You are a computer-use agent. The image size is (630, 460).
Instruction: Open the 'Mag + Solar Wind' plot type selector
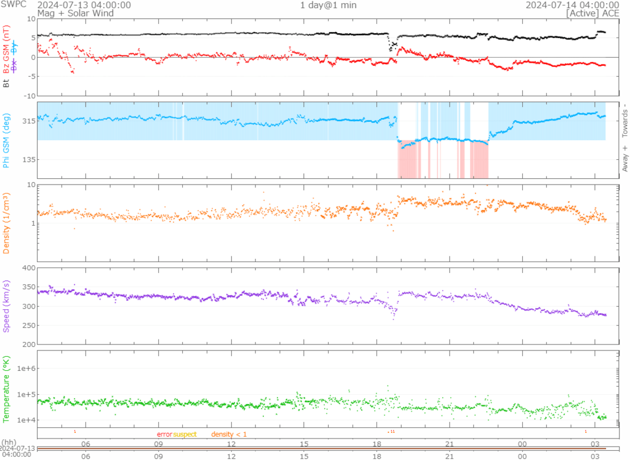68,12
